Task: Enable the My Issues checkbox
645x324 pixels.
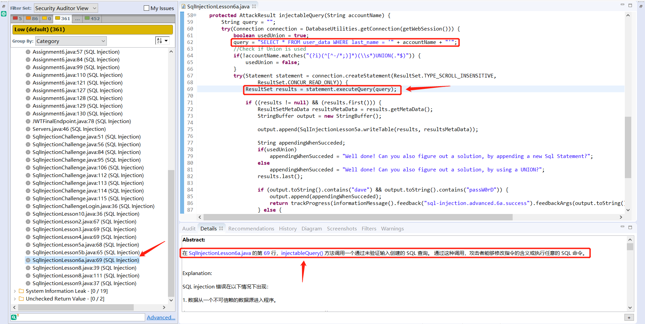Action: tap(147, 8)
